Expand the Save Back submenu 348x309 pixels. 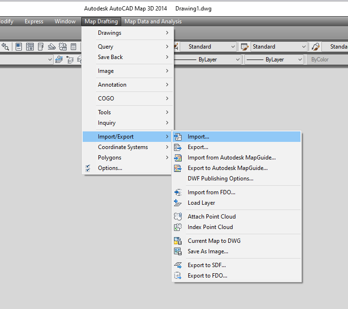pyautogui.click(x=128, y=57)
